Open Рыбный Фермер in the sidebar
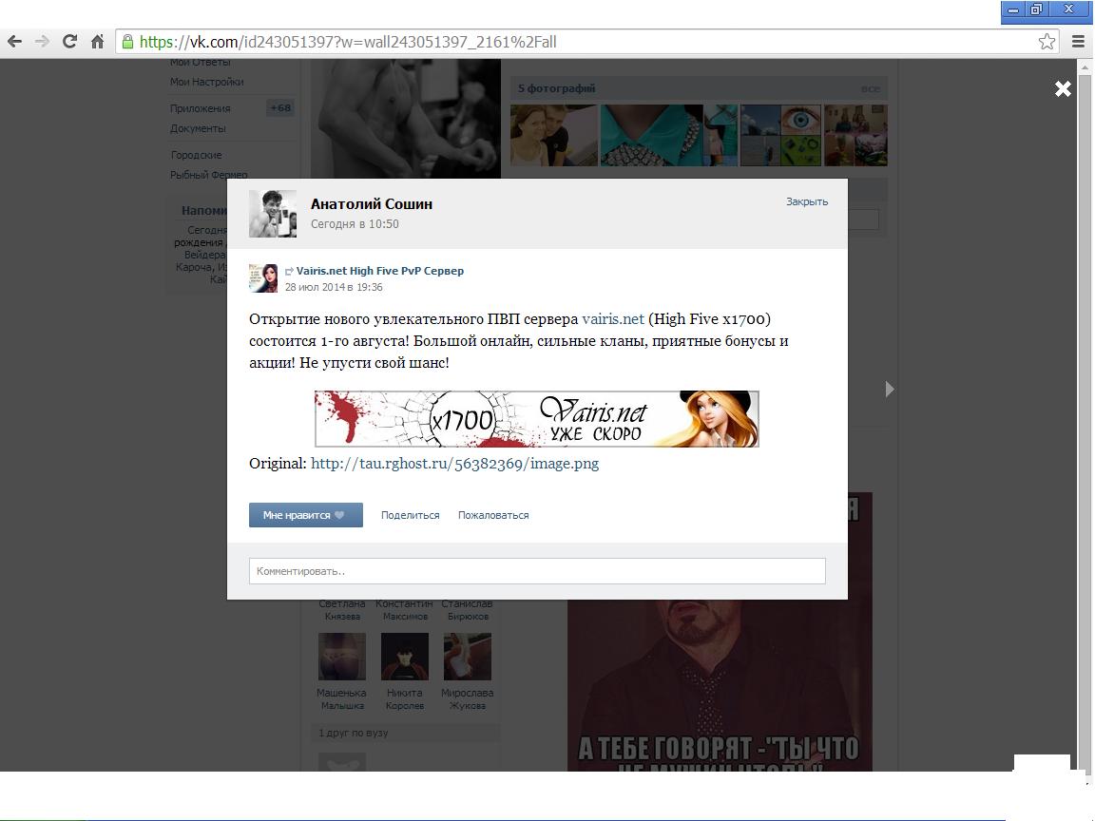1095x821 pixels. pos(209,175)
